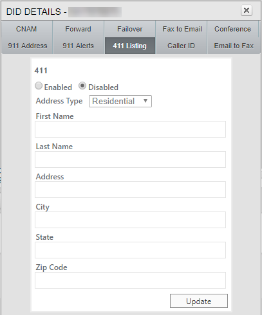This screenshot has height=315, width=262.
Task: Switch to the CNAM tab
Action: click(26, 29)
